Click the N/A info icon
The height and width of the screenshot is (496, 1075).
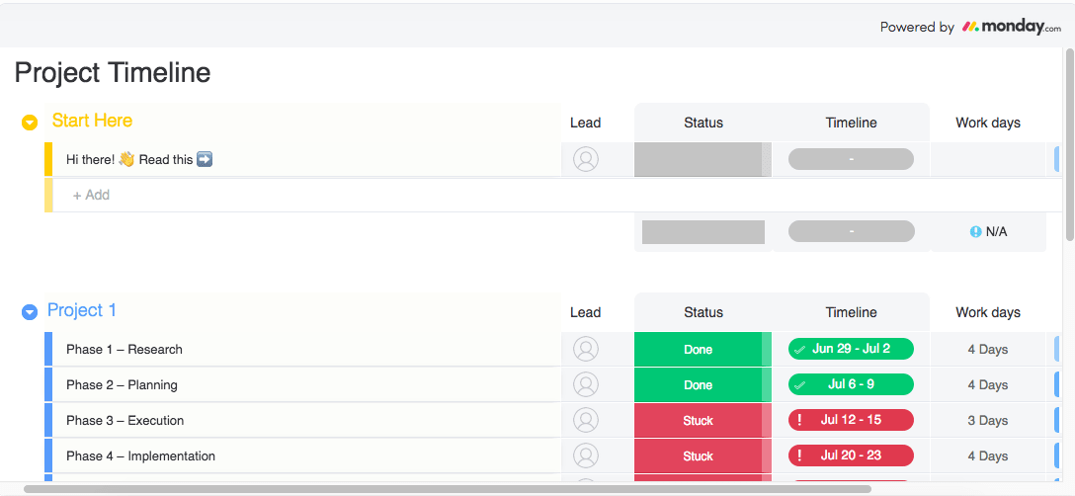(x=975, y=232)
